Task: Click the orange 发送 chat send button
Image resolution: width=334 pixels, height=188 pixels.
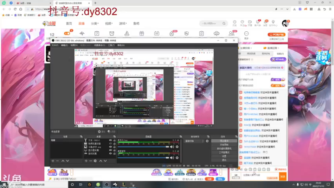Action: [283, 176]
